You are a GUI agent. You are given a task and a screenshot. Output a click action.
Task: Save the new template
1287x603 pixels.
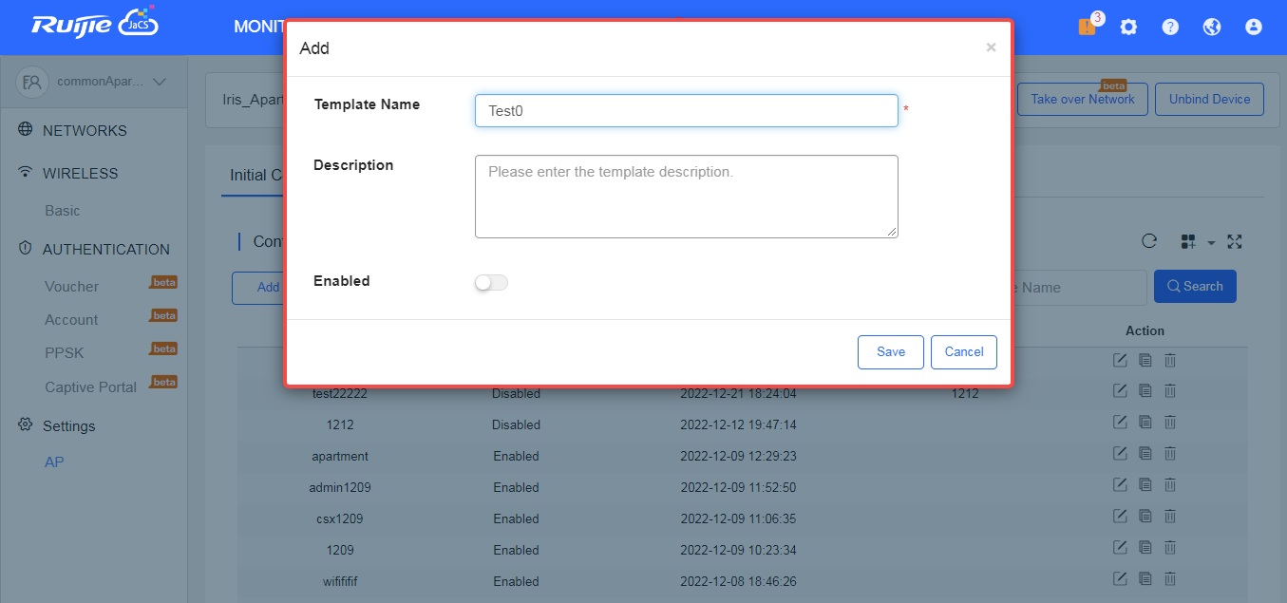click(x=890, y=351)
